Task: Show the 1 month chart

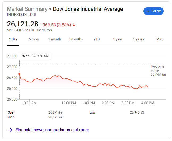Action: click(x=54, y=39)
